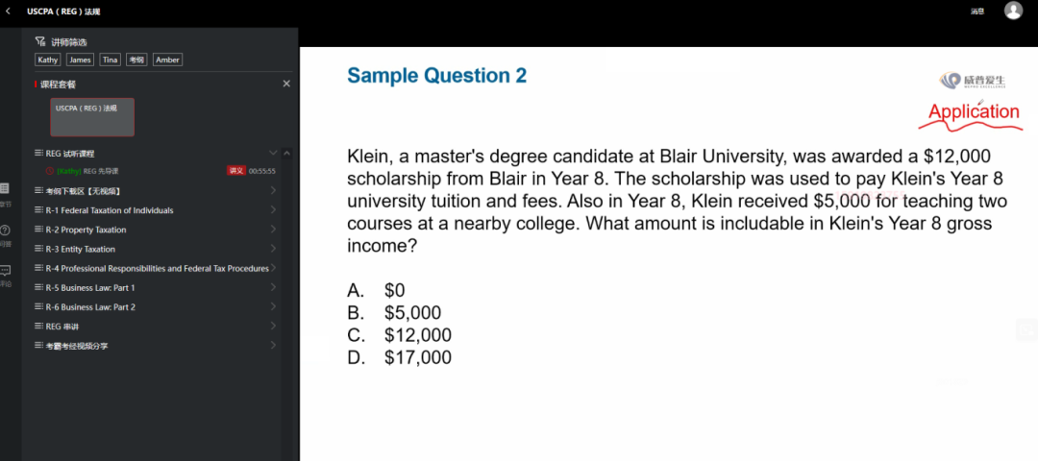The height and width of the screenshot is (461, 1038).
Task: Toggle the Kathy instructor filter
Action: click(x=48, y=60)
